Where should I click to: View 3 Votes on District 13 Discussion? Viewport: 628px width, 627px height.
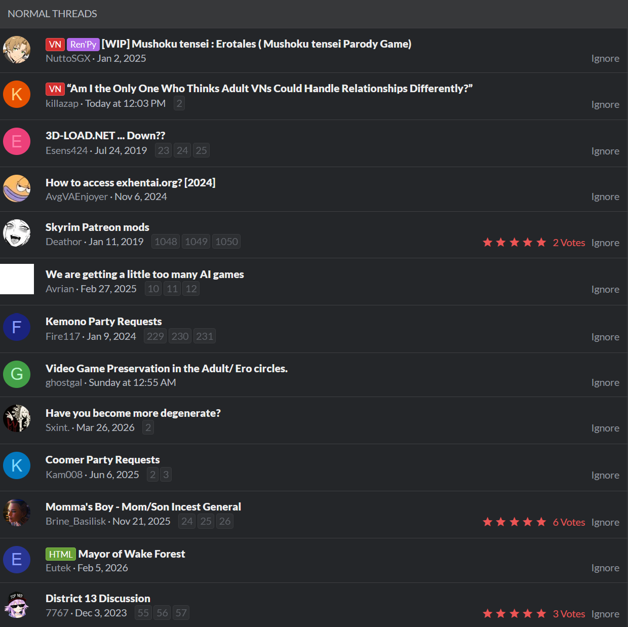click(x=569, y=614)
